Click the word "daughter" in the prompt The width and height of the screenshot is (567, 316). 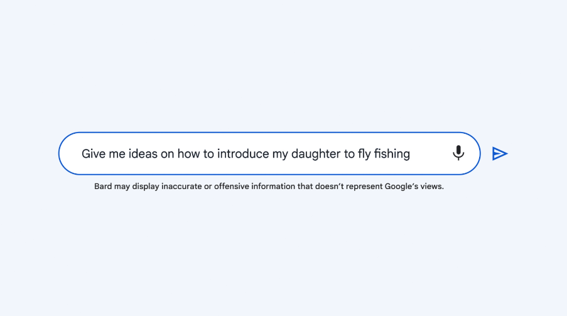pyautogui.click(x=315, y=154)
